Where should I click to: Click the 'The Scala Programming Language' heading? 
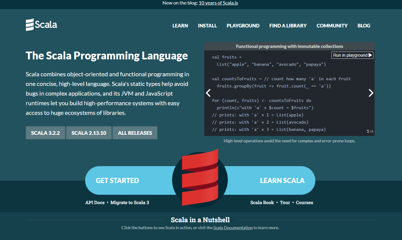107,56
